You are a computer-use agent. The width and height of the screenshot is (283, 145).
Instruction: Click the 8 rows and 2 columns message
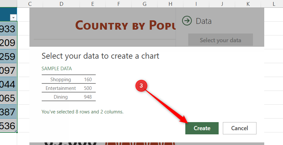82,112
